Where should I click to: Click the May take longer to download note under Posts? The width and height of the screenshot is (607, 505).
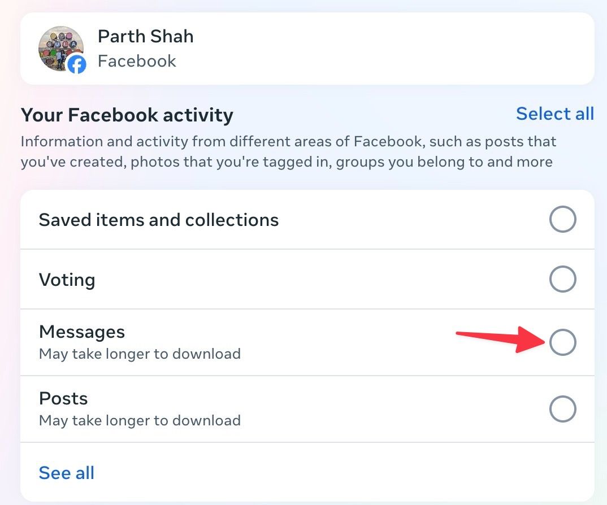(x=140, y=420)
